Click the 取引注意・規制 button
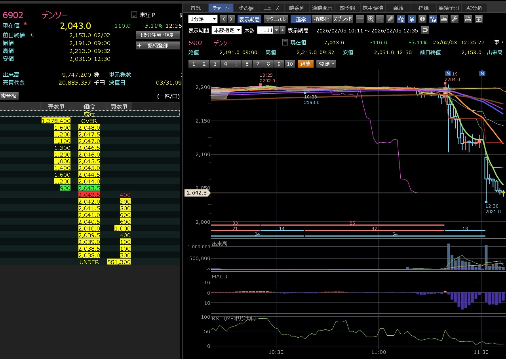This screenshot has height=359, width=506. pyautogui.click(x=158, y=35)
